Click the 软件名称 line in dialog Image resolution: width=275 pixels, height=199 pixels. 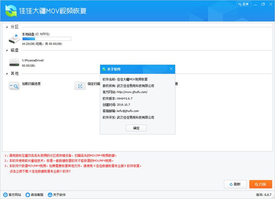click(125, 79)
